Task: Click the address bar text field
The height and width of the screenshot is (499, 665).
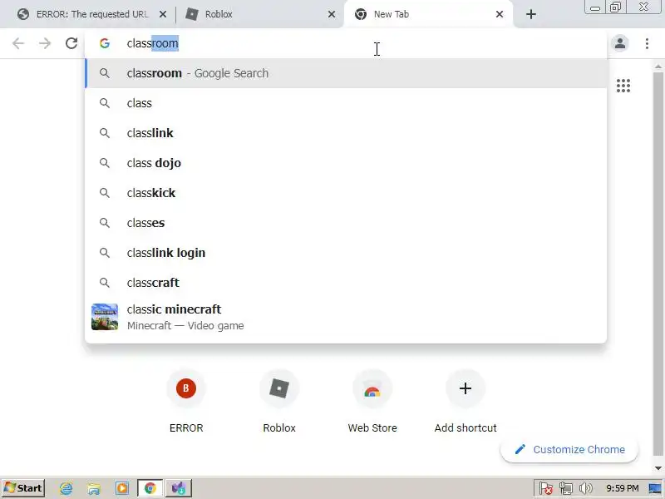Action: tap(346, 43)
